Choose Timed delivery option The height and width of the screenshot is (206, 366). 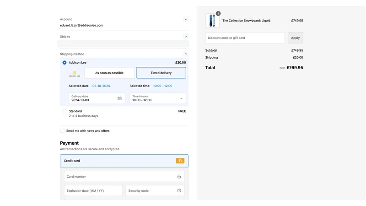(161, 73)
